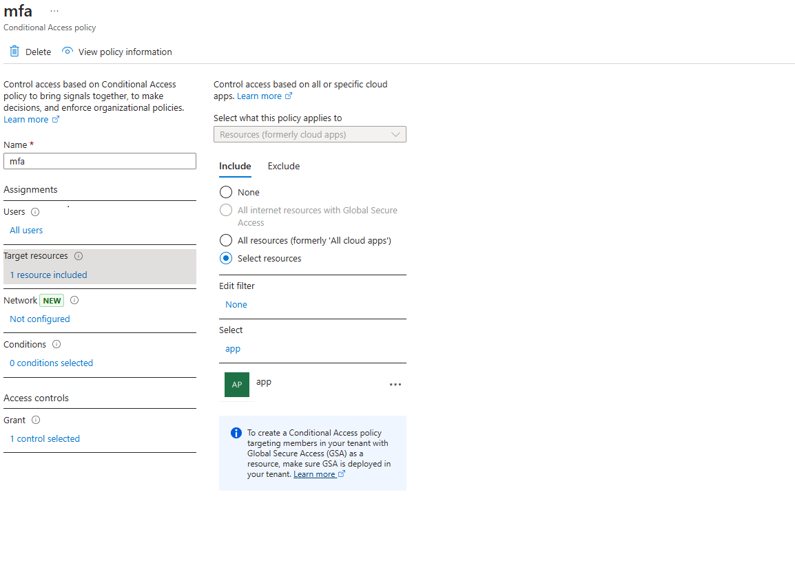Image resolution: width=795 pixels, height=565 pixels.
Task: Switch to the Include tab
Action: pos(235,166)
